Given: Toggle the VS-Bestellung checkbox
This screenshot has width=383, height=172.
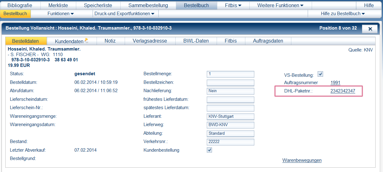Looking at the screenshot, I should (320, 74).
